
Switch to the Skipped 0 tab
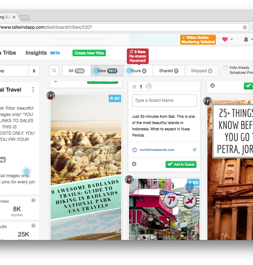[202, 71]
